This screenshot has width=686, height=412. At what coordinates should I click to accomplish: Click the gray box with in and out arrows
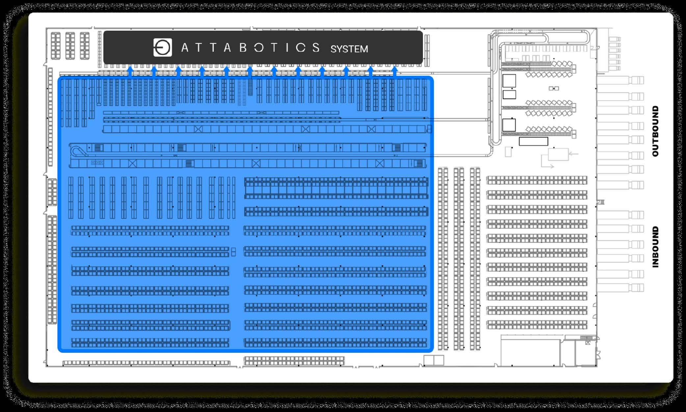558,154
